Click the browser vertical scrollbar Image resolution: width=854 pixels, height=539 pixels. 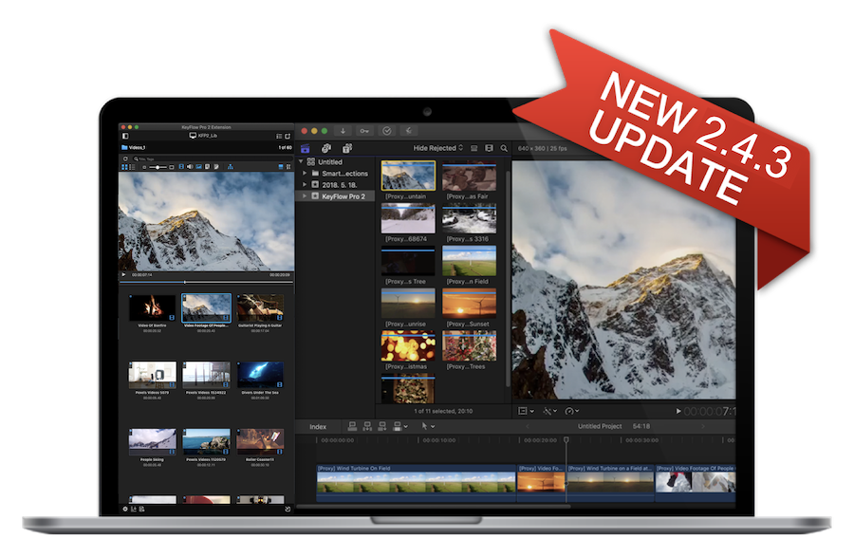pyautogui.click(x=508, y=278)
